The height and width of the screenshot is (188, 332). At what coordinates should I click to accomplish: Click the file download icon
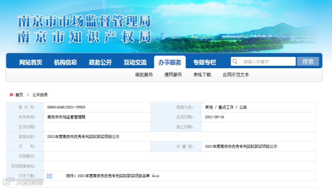[x=49, y=176]
